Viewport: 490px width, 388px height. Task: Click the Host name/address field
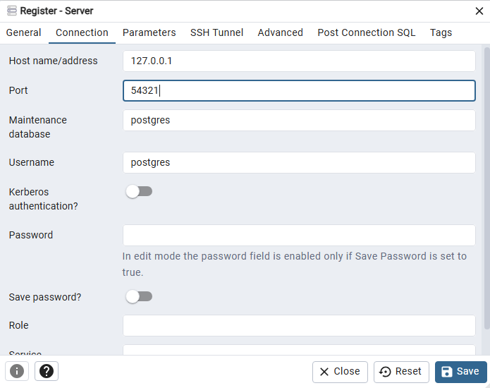pos(299,61)
